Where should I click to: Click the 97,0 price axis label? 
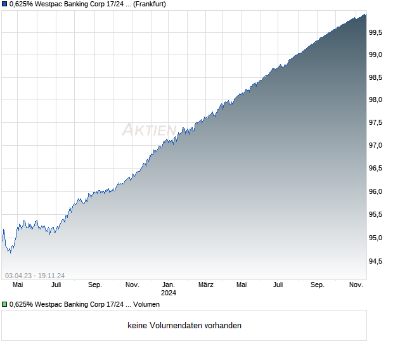(x=375, y=145)
